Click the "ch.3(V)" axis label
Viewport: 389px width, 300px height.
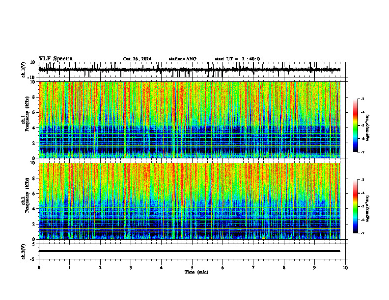24,251
